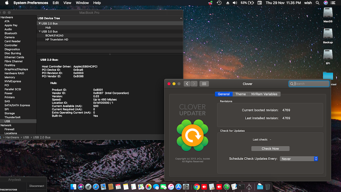Open the View menu
This screenshot has width=341, height=192.
pyautogui.click(x=67, y=3)
